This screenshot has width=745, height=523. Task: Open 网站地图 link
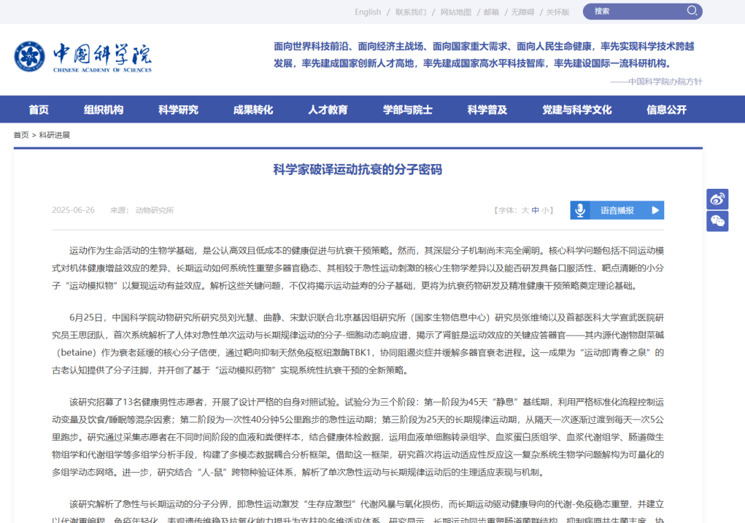coord(456,12)
